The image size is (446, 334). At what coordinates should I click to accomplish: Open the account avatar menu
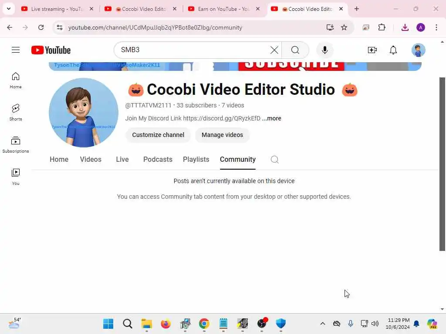[419, 50]
